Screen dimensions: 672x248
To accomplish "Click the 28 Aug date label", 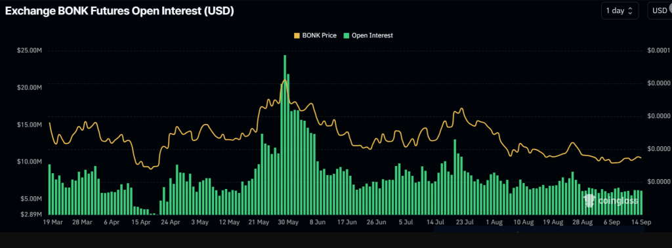I will tap(583, 222).
